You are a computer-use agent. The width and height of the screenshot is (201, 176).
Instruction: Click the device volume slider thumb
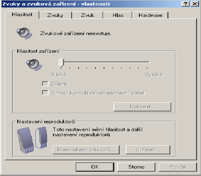[61, 63]
